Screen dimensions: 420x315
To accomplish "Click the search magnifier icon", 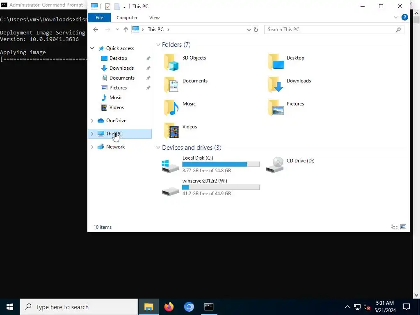I will (x=399, y=30).
